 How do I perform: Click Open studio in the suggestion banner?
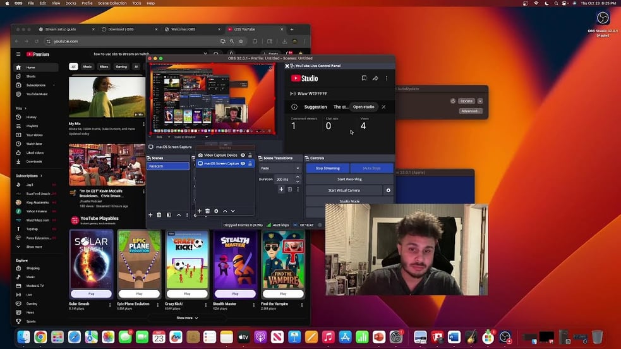363,107
